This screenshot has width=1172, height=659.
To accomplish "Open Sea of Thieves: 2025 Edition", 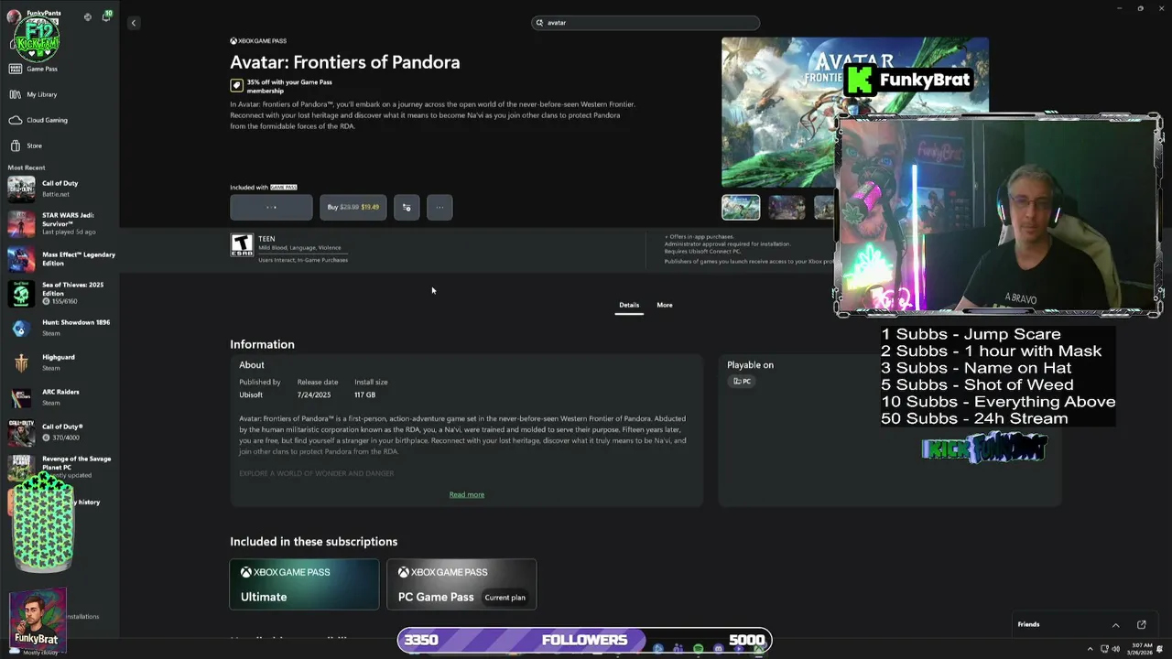I will click(x=60, y=293).
